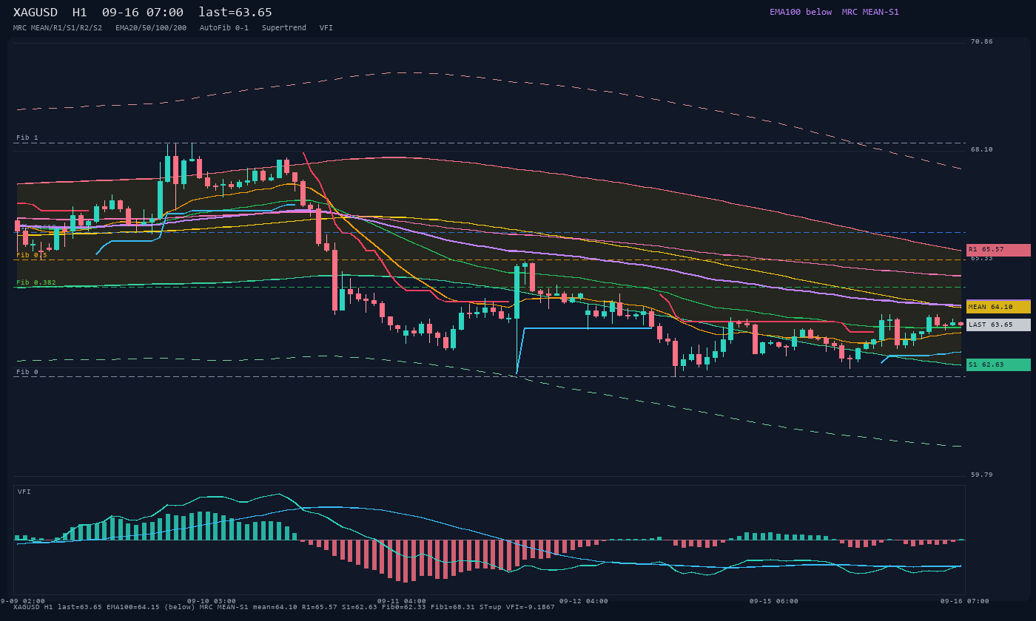Image resolution: width=1036 pixels, height=621 pixels.
Task: Select the AutoFib 0-1 legend entry
Action: point(224,28)
